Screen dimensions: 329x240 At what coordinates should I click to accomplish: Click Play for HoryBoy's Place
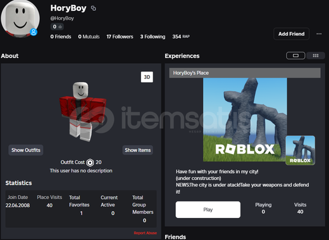[x=208, y=210]
